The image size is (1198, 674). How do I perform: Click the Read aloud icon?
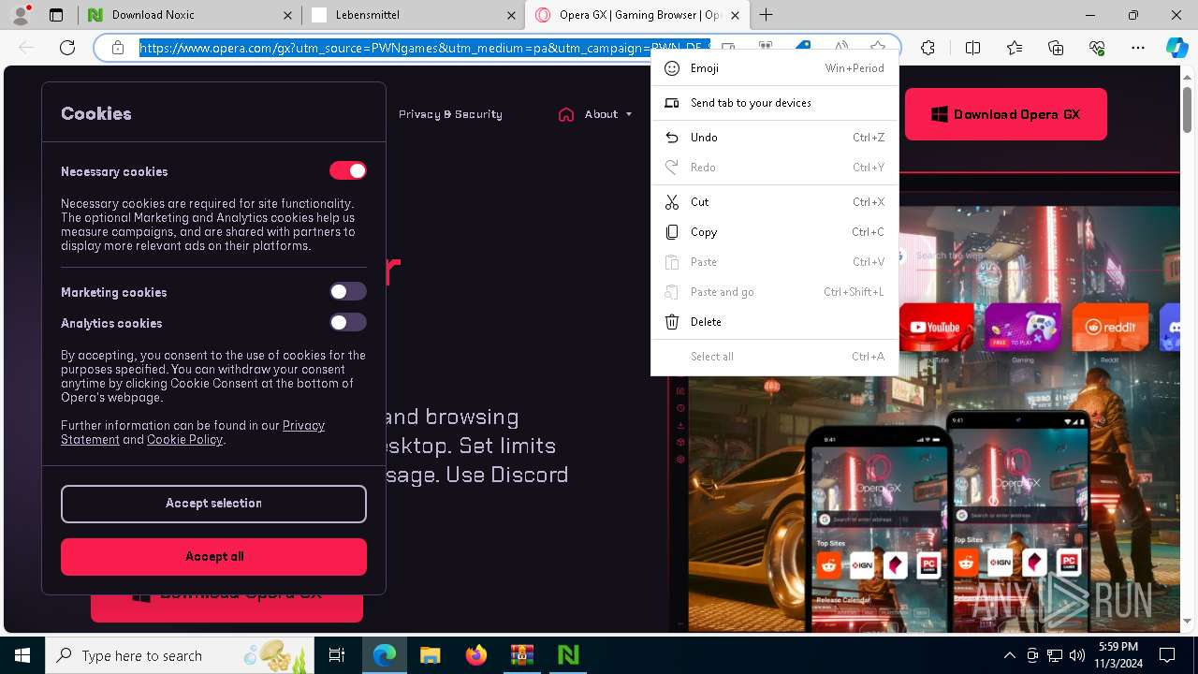tap(840, 47)
